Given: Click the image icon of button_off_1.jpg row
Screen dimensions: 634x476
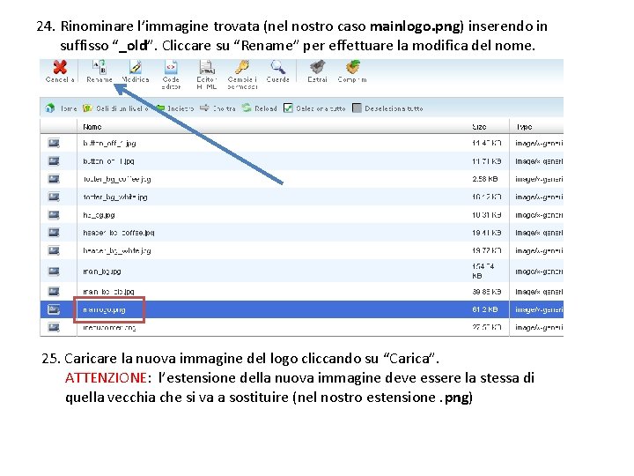Looking at the screenshot, I should (54, 143).
